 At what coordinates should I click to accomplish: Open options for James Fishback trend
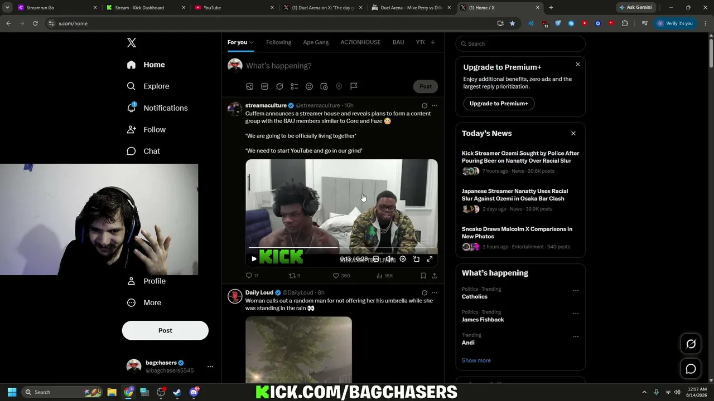(x=576, y=314)
